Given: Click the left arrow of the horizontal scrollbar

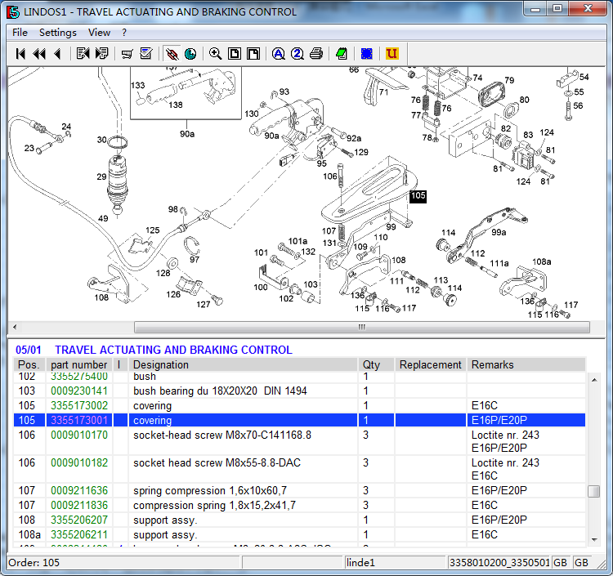Looking at the screenshot, I should [15, 327].
